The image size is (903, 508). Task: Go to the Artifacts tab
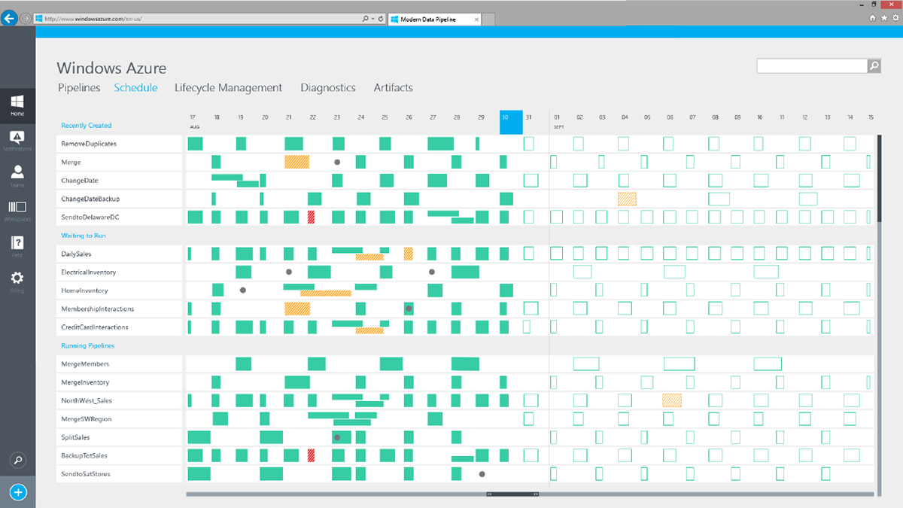[x=394, y=88]
